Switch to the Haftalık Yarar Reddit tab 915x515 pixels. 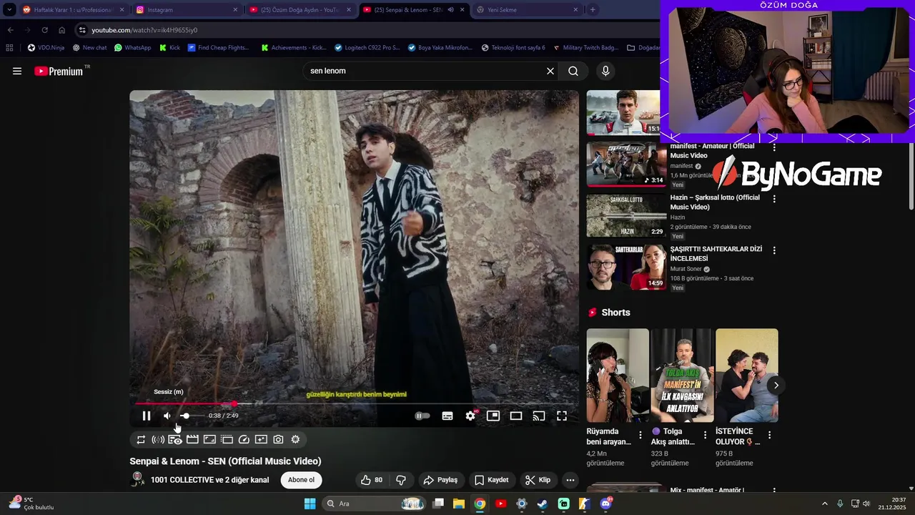point(73,10)
